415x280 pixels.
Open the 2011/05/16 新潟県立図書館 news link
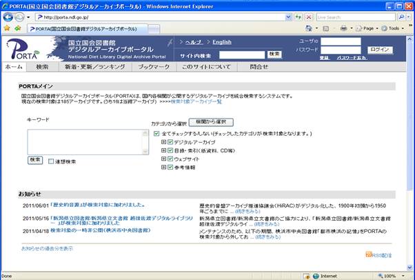coord(122,221)
